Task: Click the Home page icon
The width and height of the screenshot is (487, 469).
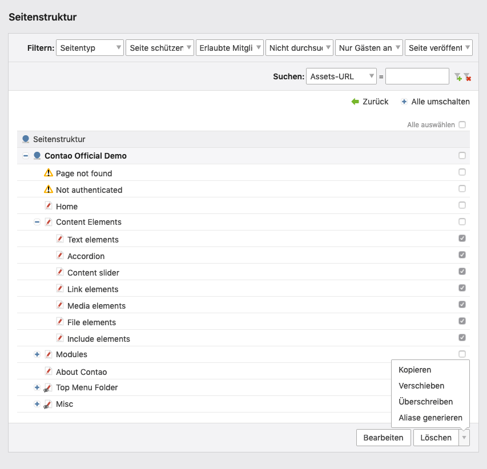Action: [49, 205]
